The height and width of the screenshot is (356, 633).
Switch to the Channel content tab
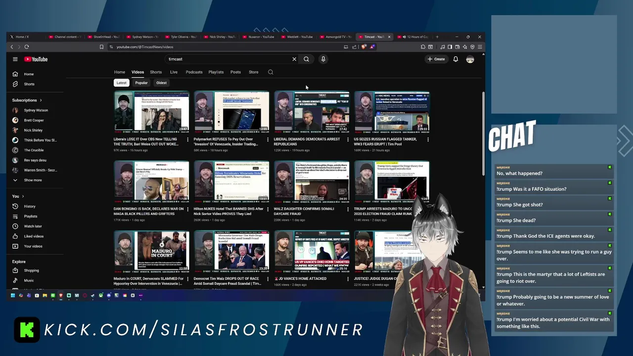66,37
